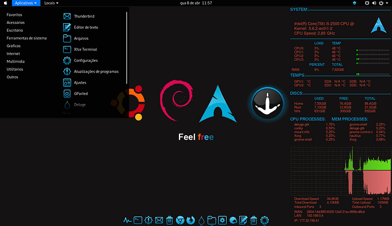Image resolution: width=392 pixels, height=226 pixels.
Task: Show the Outros category
Action: click(12, 77)
